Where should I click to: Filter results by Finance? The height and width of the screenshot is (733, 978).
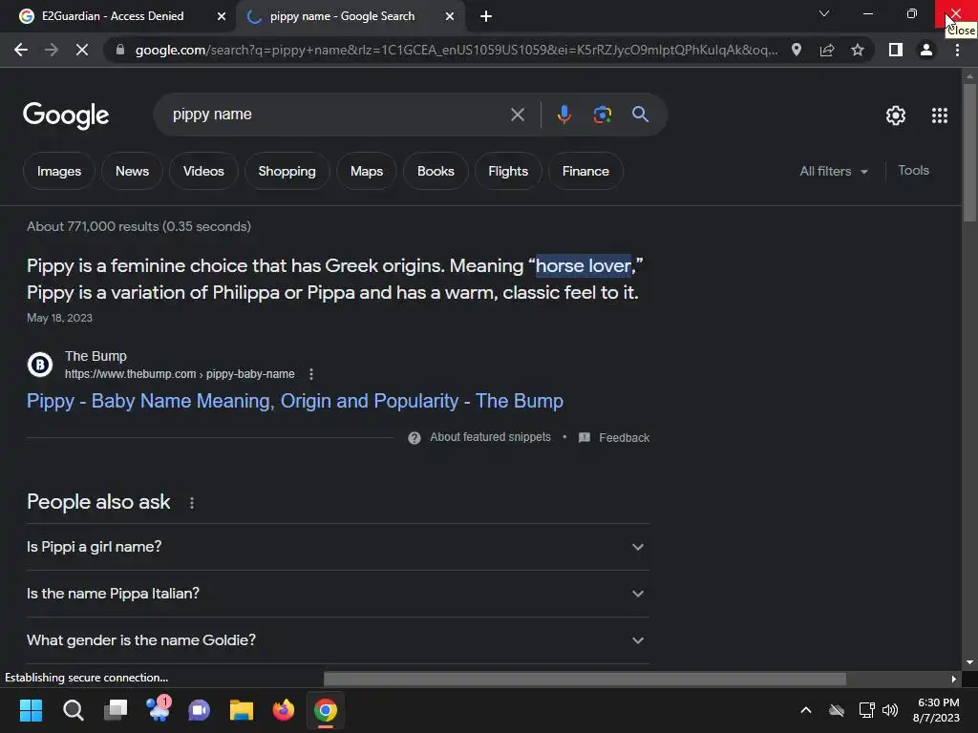(585, 172)
